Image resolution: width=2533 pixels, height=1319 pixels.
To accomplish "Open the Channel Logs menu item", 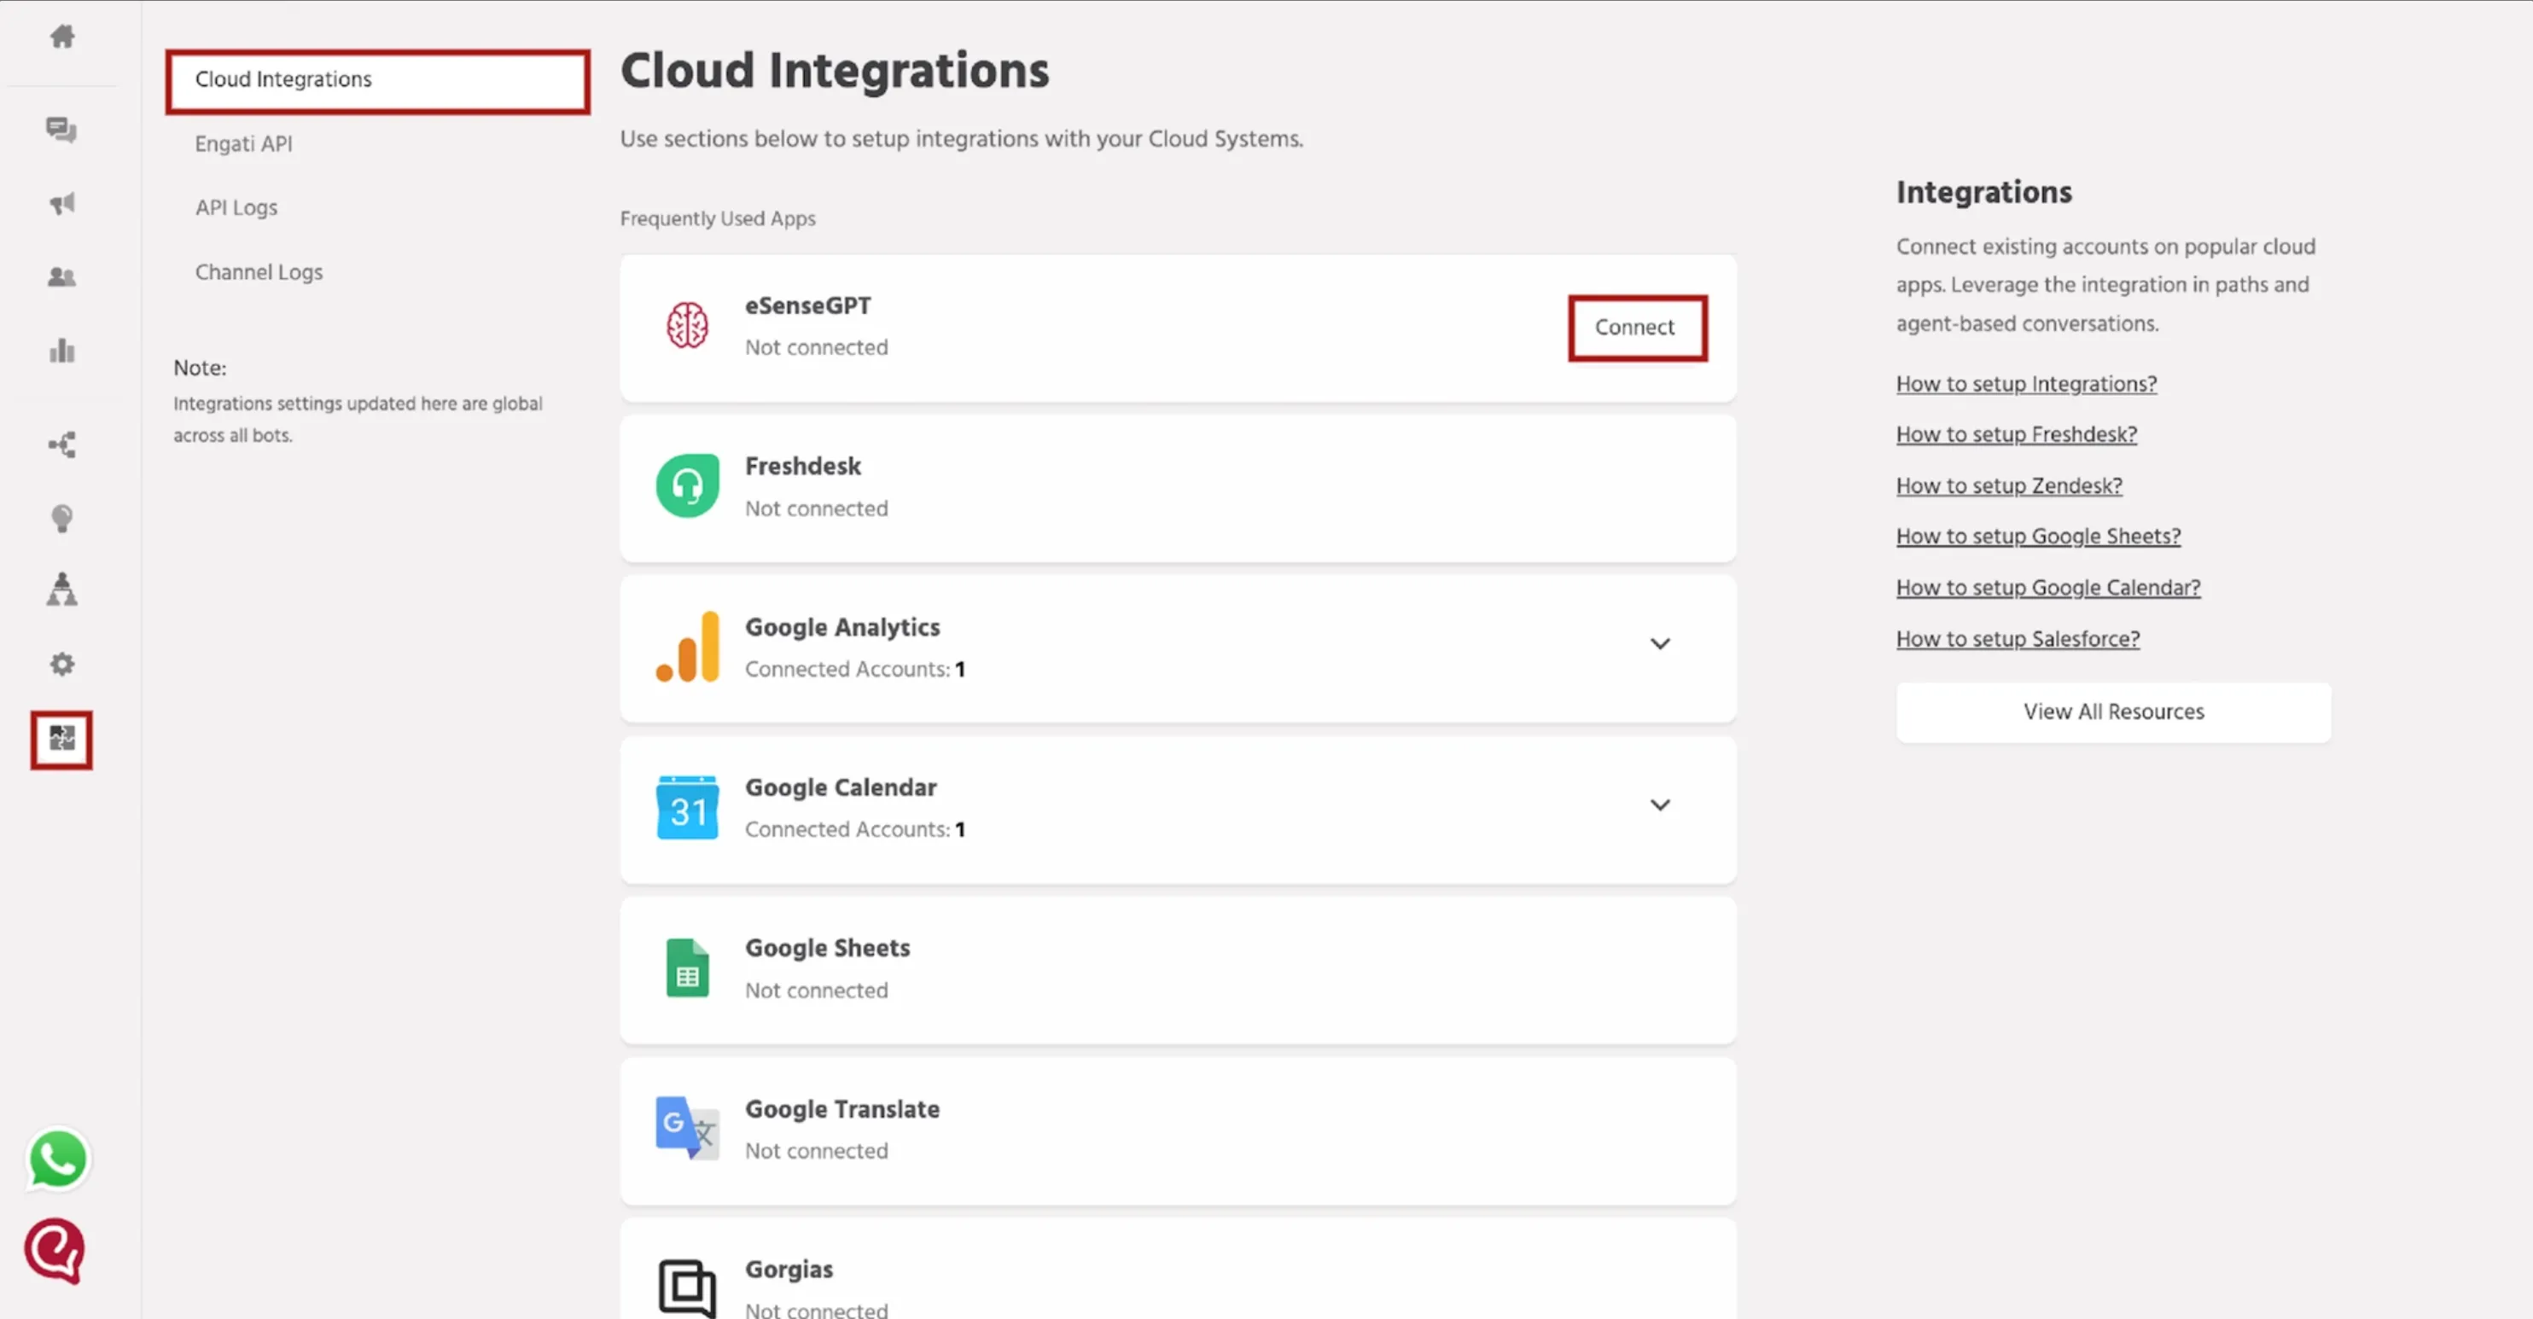I will point(259,272).
